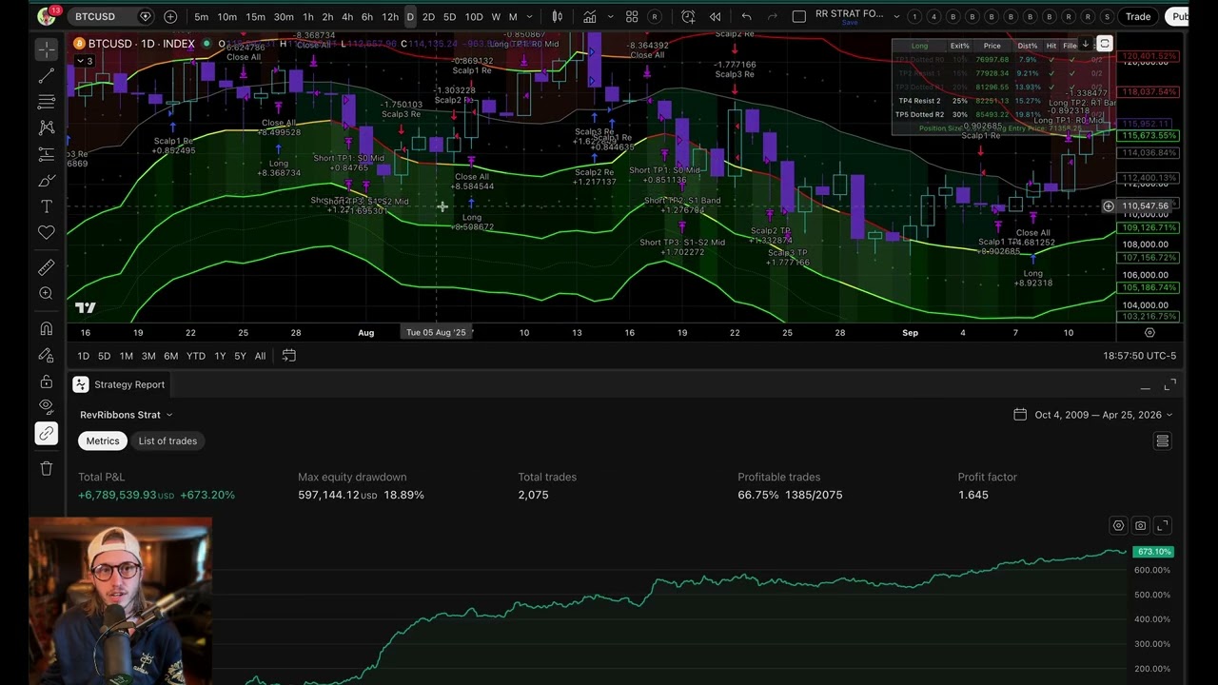Redo the chart action
This screenshot has width=1218, height=685.
click(772, 17)
